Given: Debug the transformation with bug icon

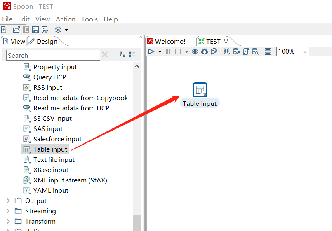Looking at the screenshot, I should (x=205, y=51).
